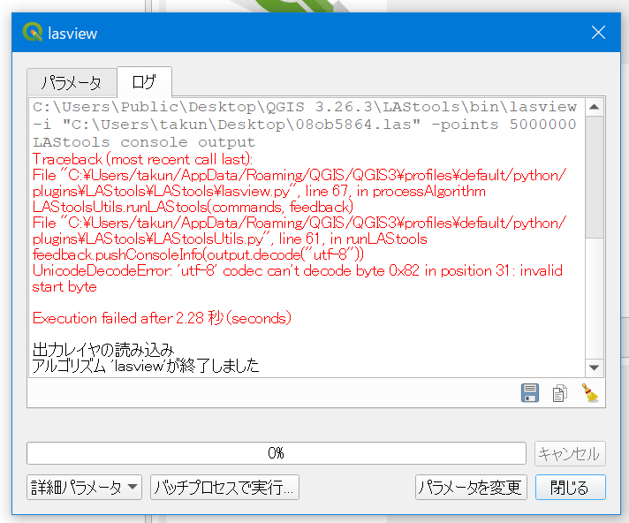The width and height of the screenshot is (629, 523).
Task: Click 'LAStoolsUtils.runLAStools(commands, feedback)' line
Action: (193, 207)
